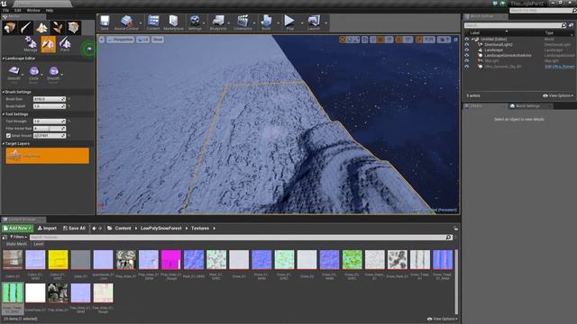Toggle visibility of the SkyLight actor
This screenshot has height=324, width=577.
tap(467, 61)
